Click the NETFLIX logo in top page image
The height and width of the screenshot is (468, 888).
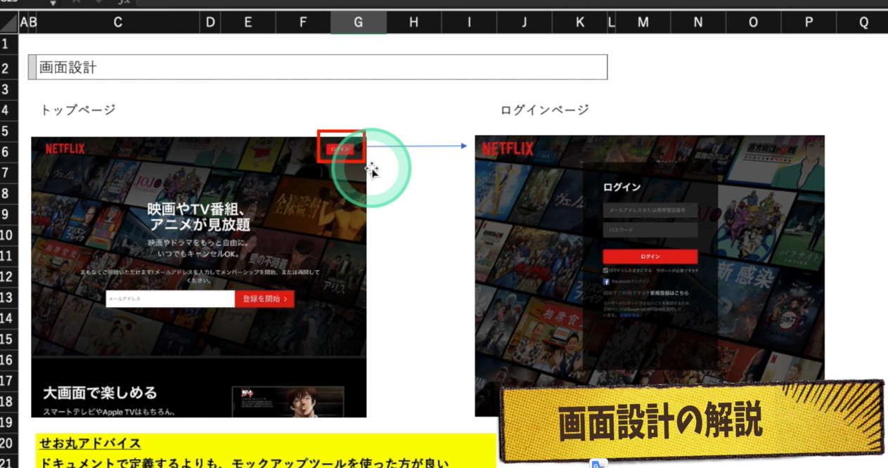(65, 149)
